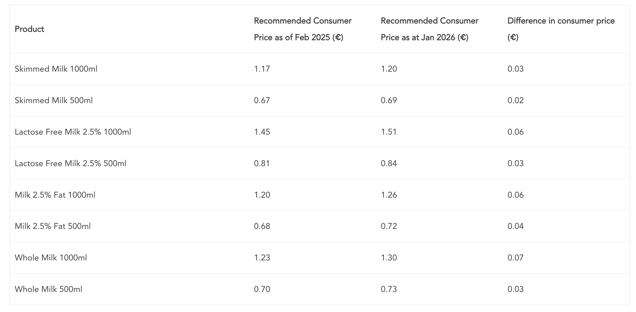Select the 0.73 Whole Milk 500ml price
636x312 pixels.
(389, 289)
